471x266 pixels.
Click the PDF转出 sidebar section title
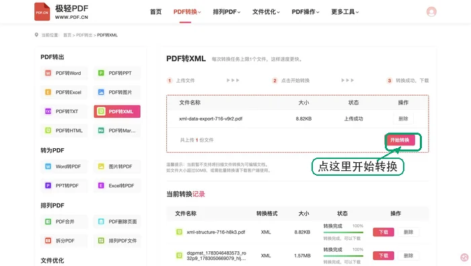(x=52, y=57)
